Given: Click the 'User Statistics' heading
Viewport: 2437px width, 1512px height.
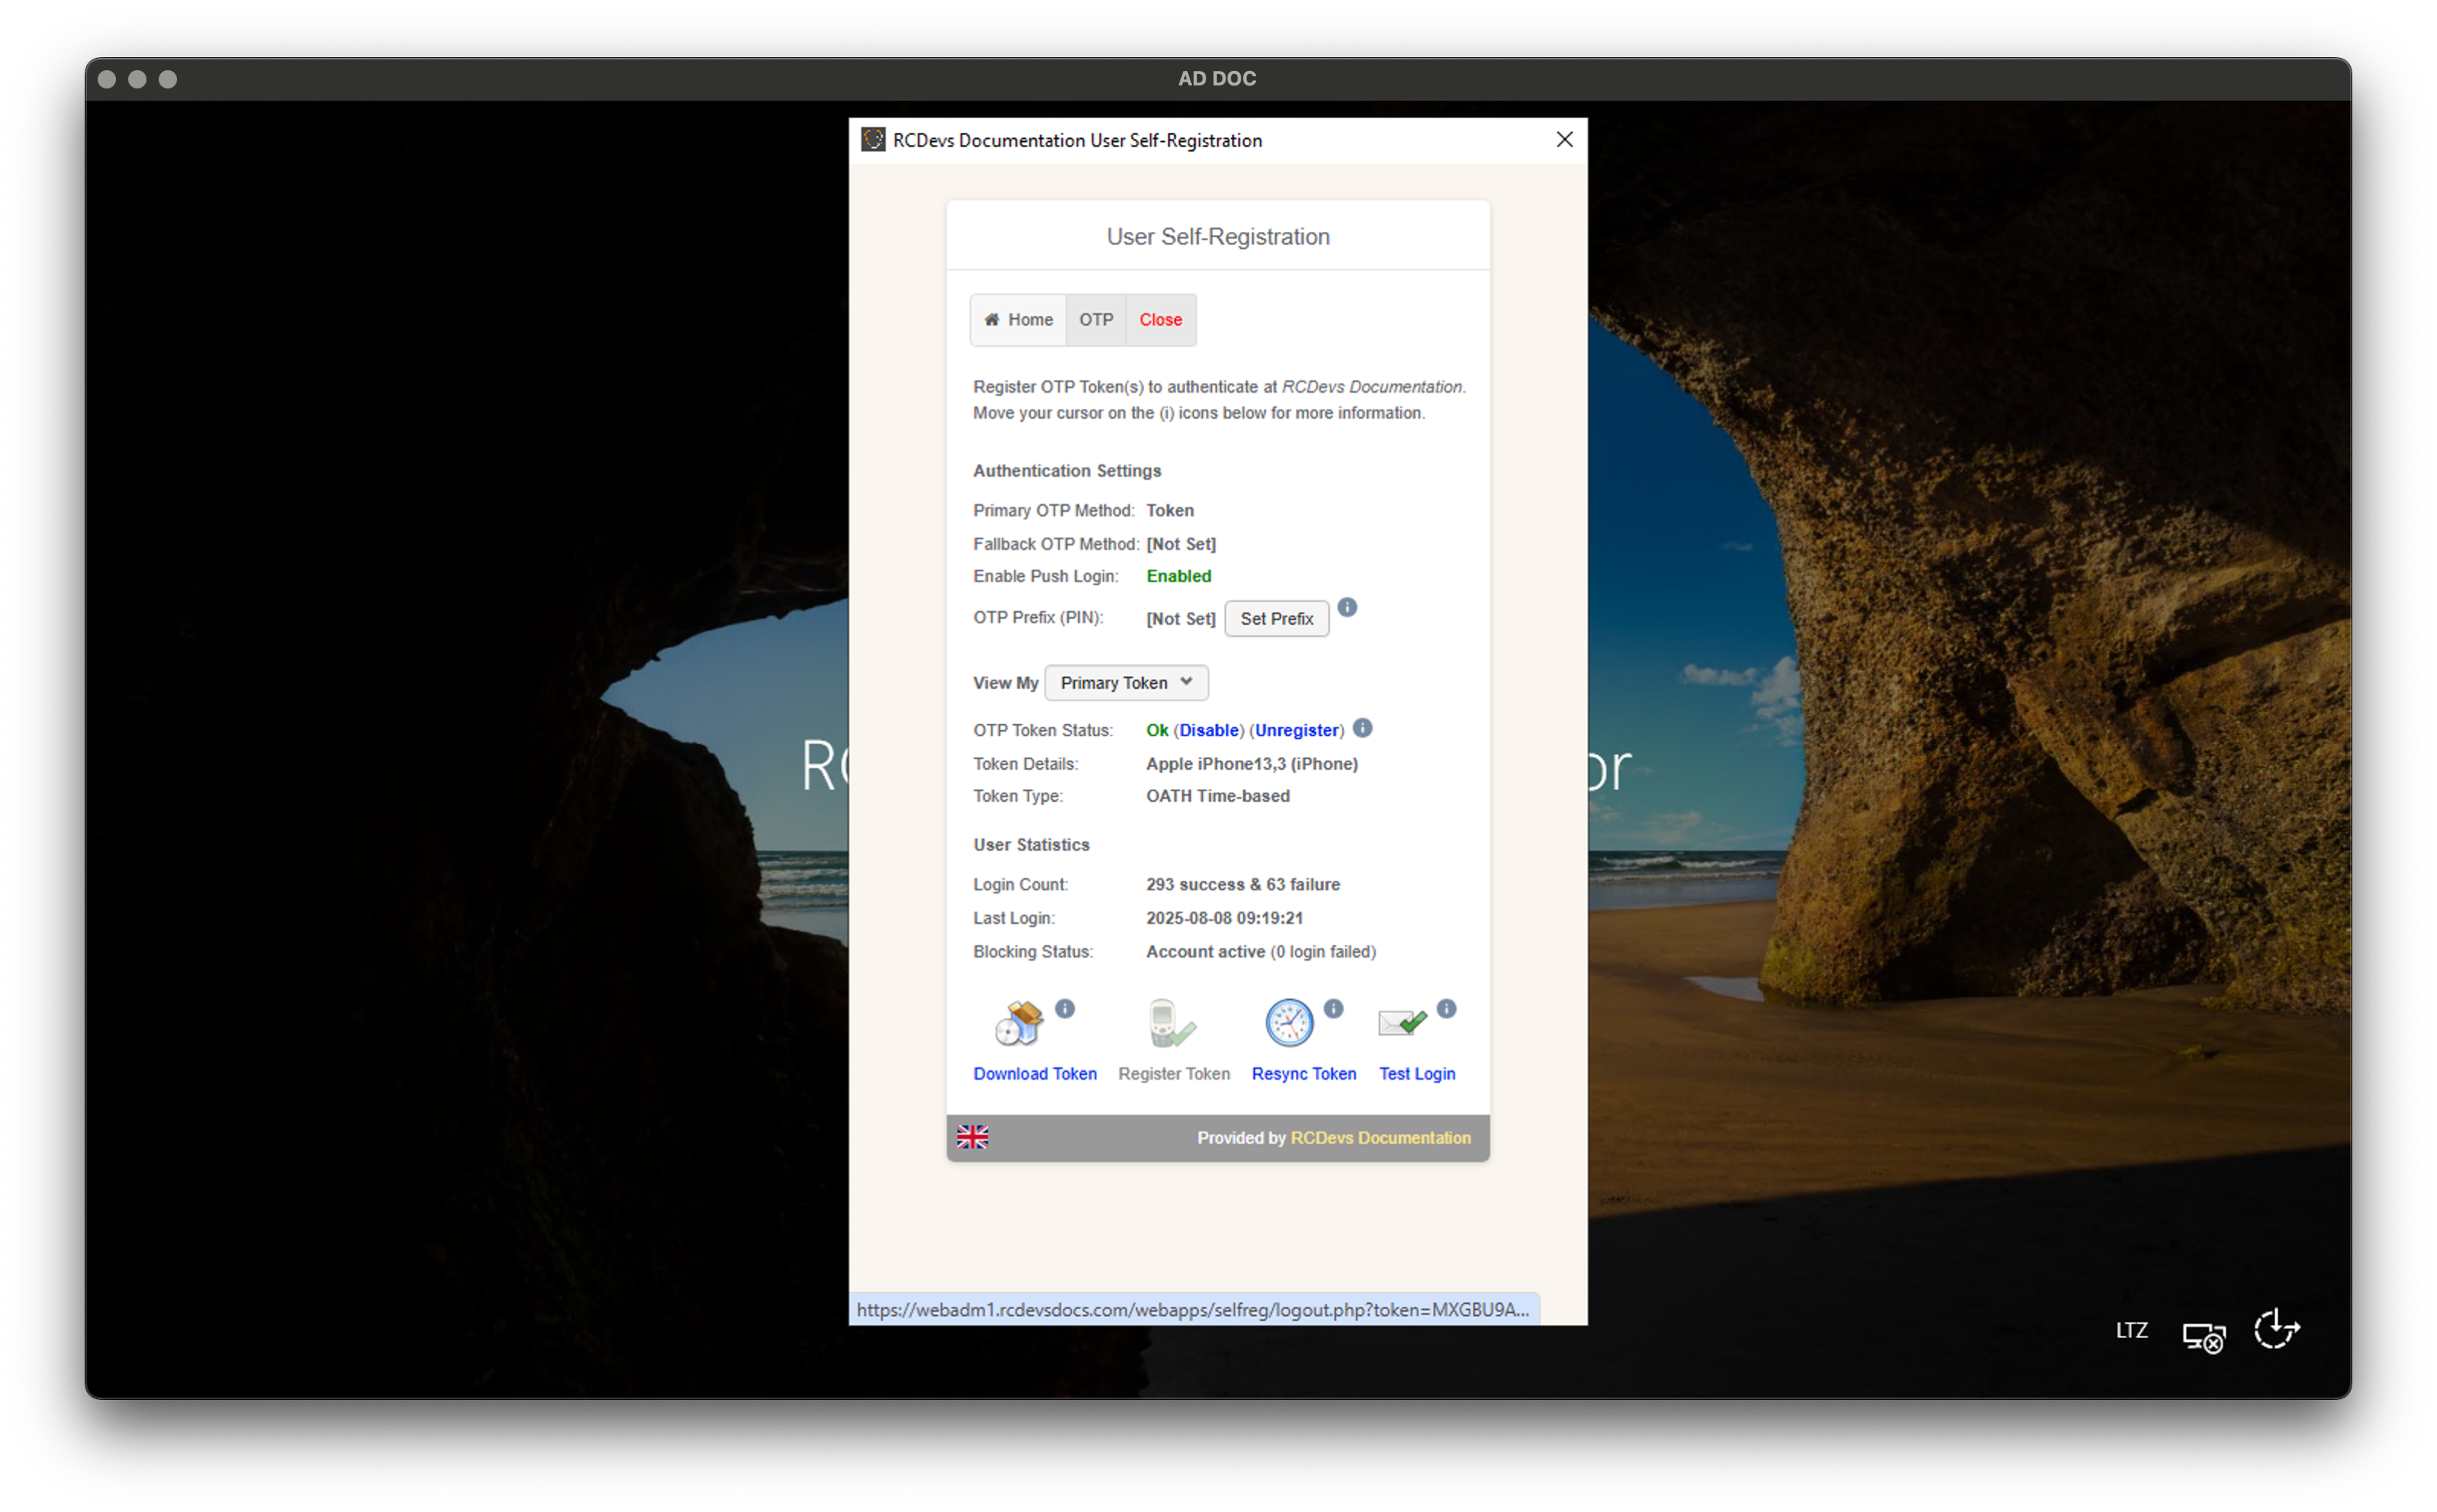Looking at the screenshot, I should point(1031,845).
